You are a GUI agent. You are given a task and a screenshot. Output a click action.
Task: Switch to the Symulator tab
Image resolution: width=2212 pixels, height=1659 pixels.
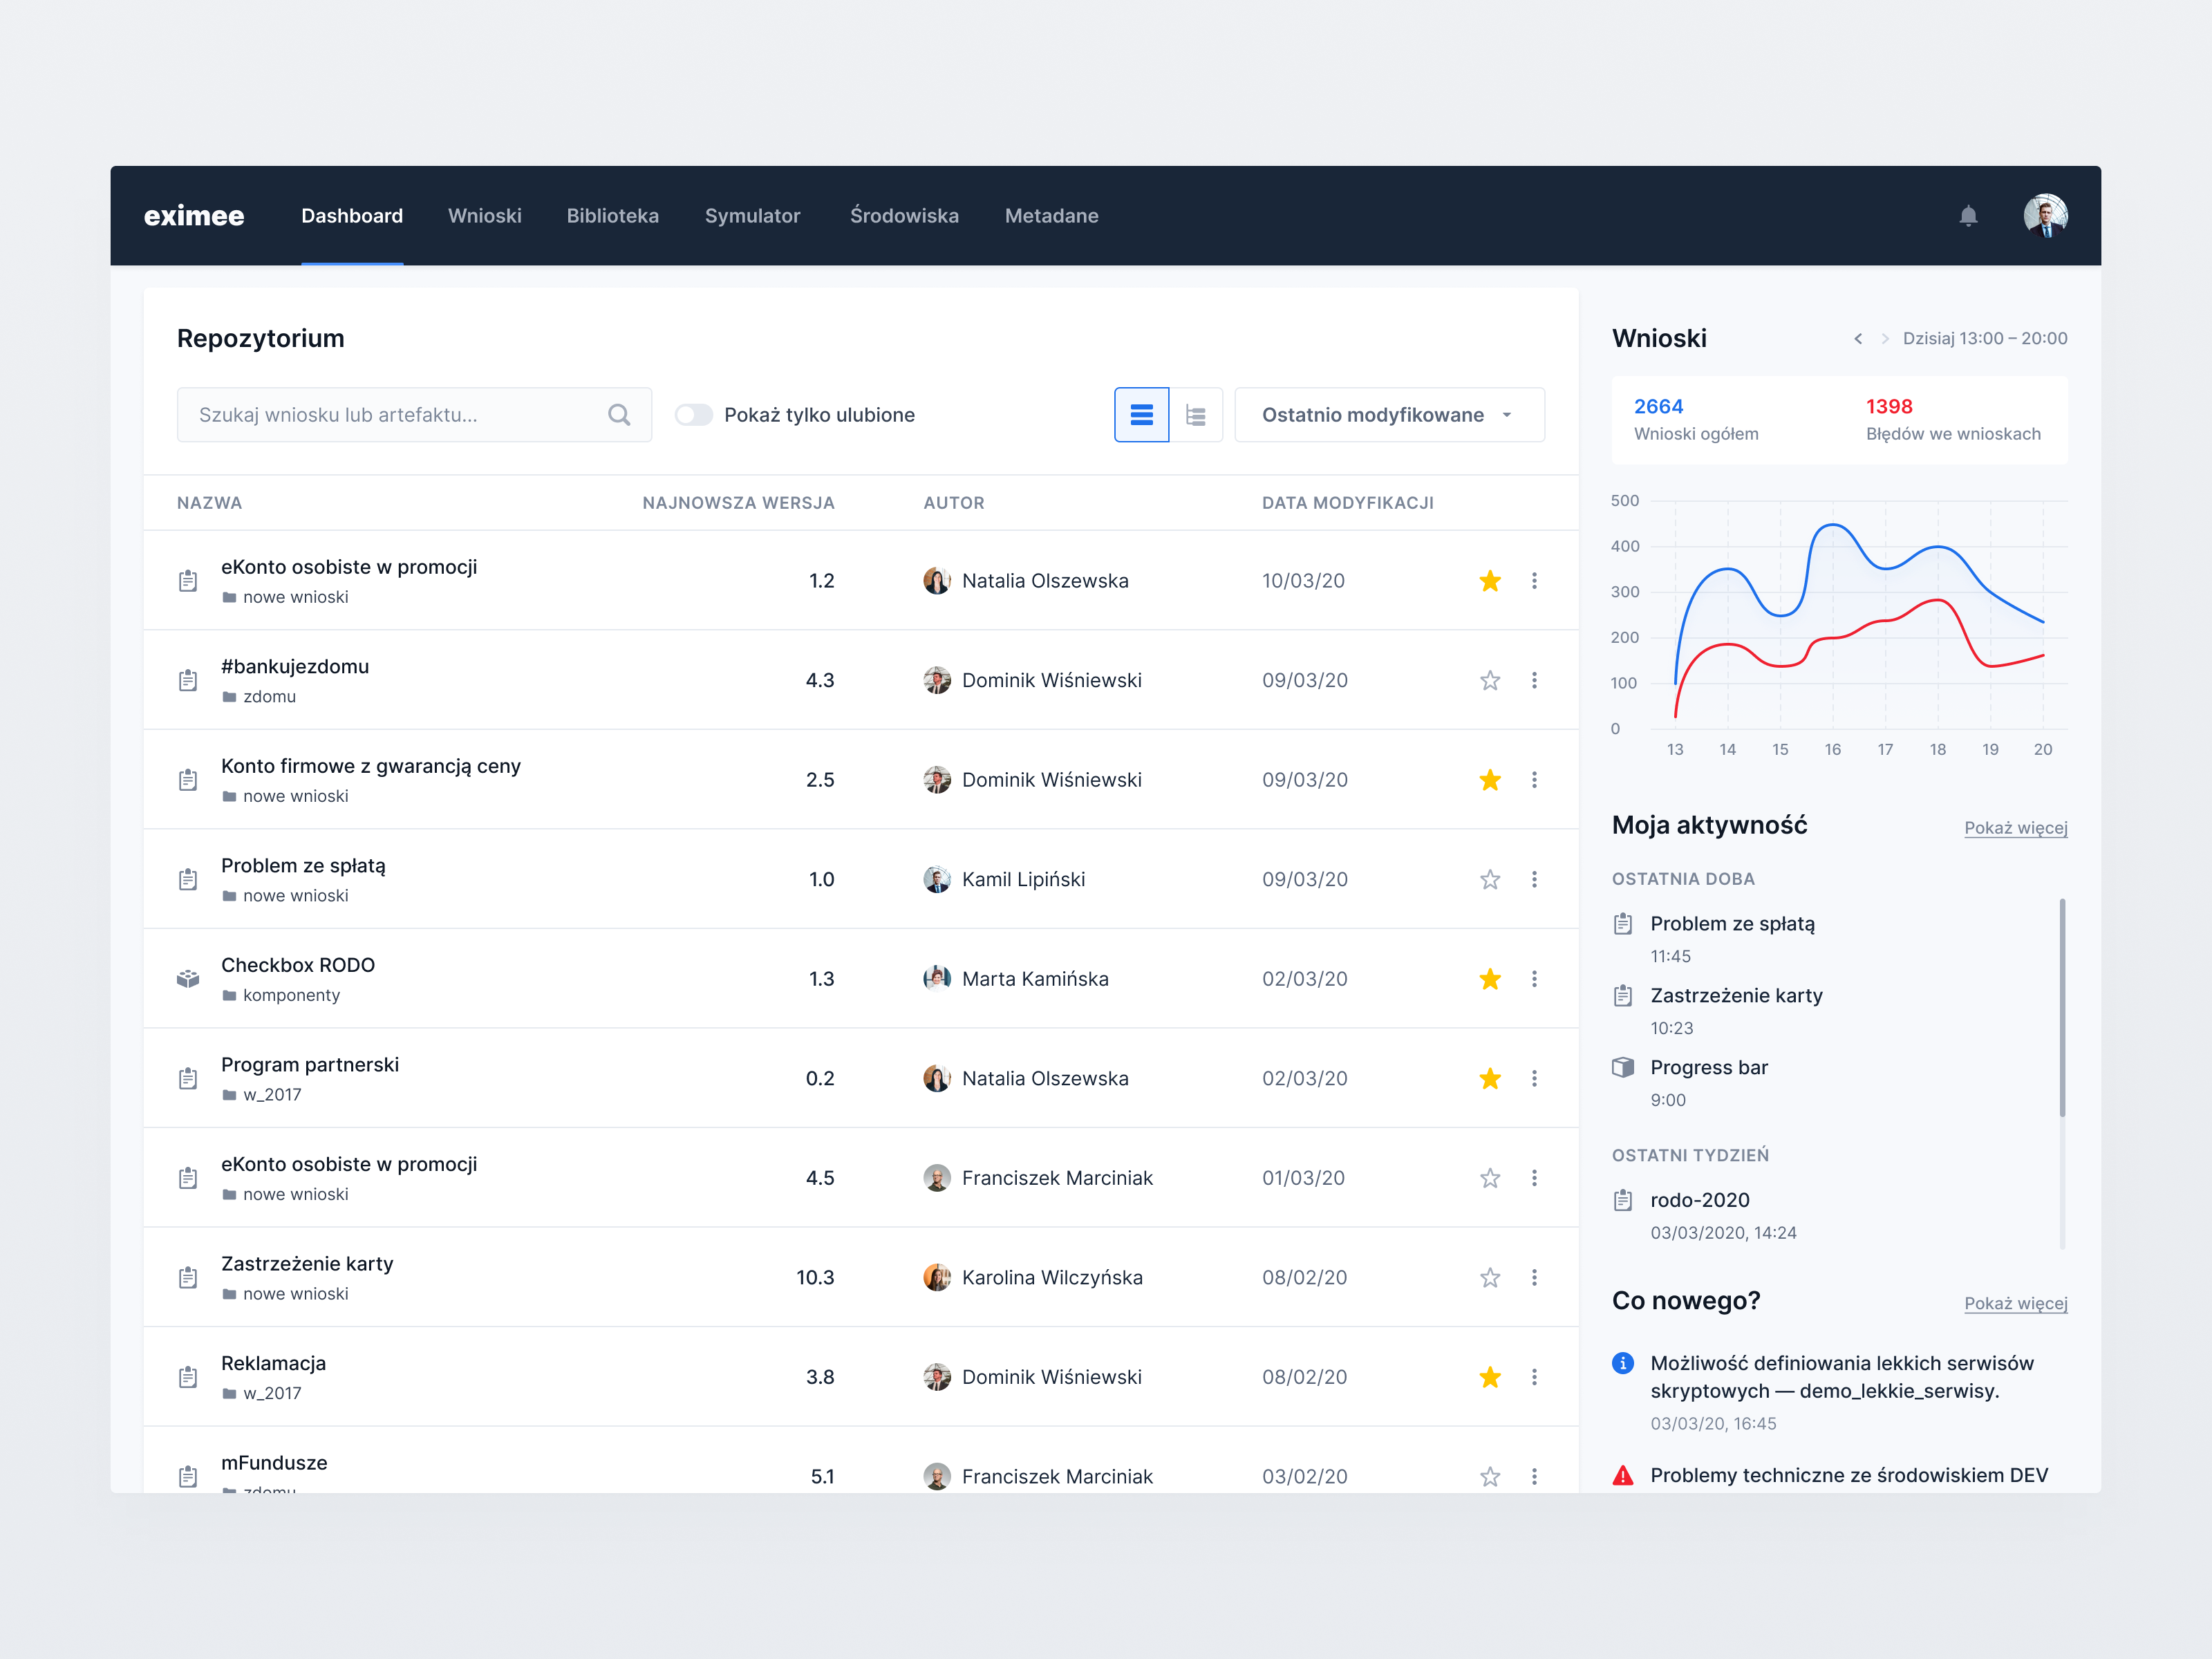tap(753, 216)
